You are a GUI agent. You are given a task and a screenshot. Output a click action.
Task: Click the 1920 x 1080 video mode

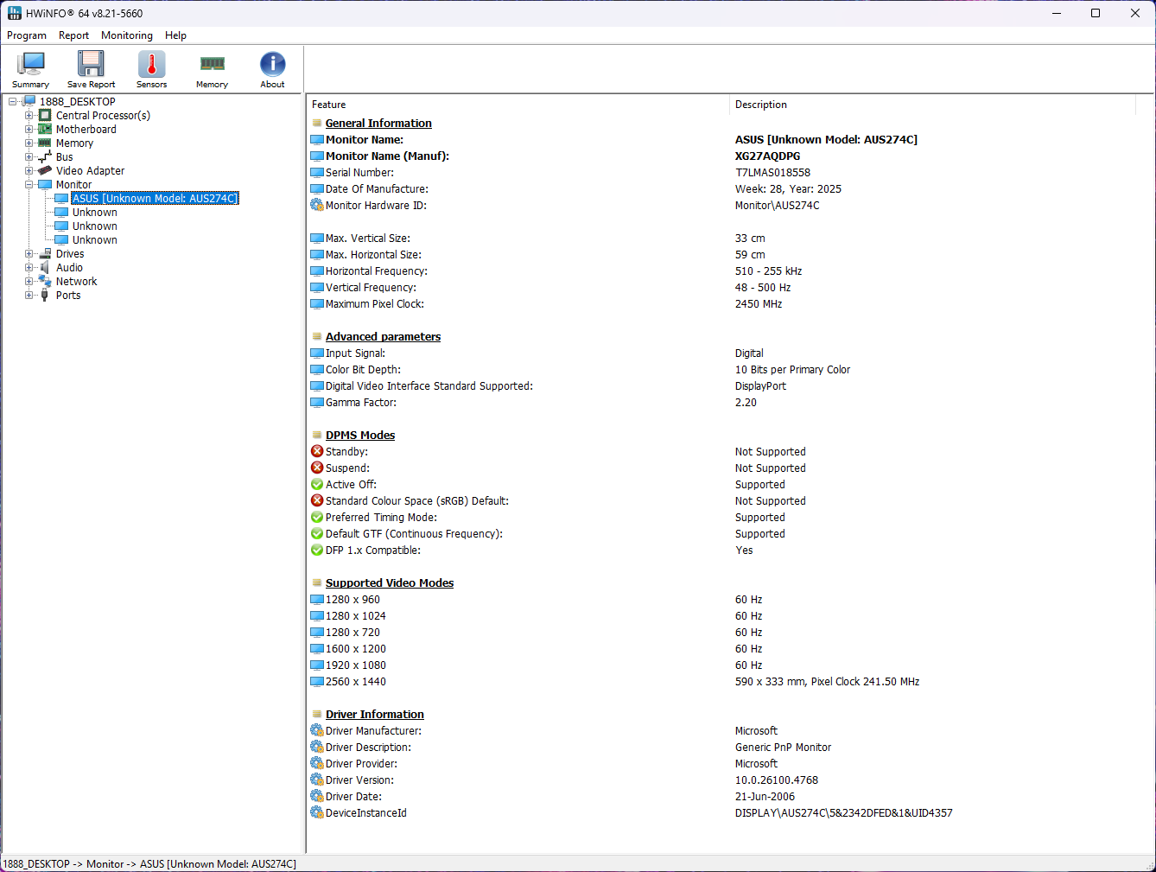point(356,665)
